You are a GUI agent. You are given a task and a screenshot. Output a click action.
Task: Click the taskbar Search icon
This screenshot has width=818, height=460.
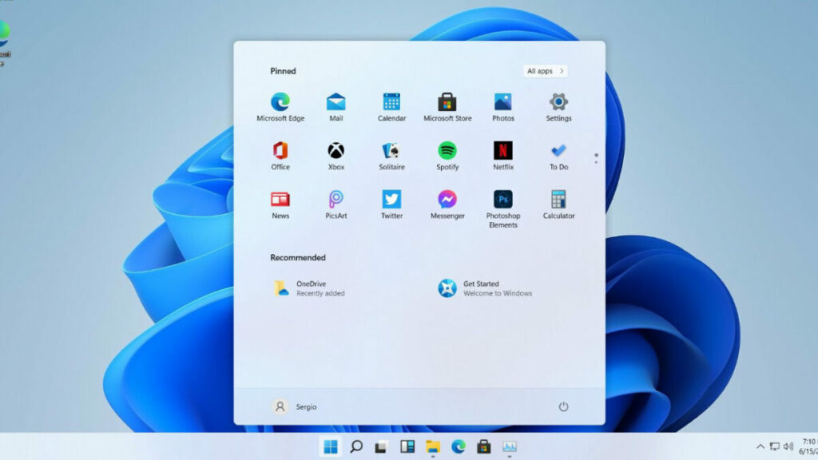click(356, 446)
